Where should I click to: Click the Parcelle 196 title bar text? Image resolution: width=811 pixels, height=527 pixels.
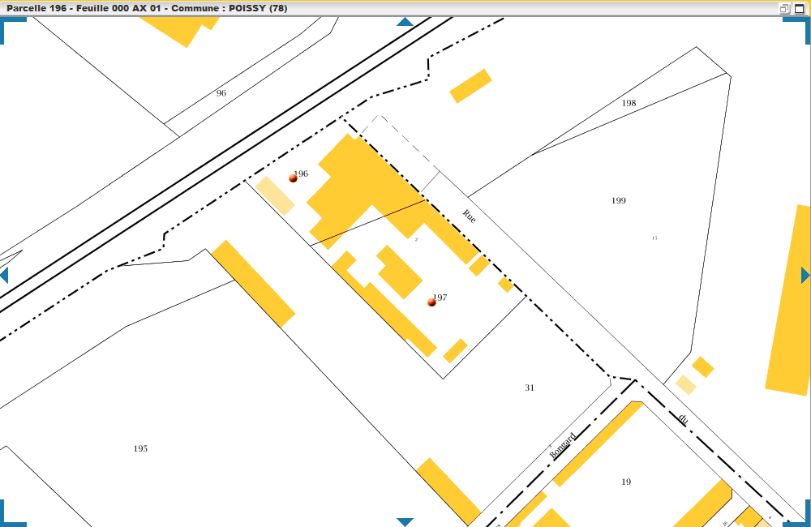[x=146, y=8]
